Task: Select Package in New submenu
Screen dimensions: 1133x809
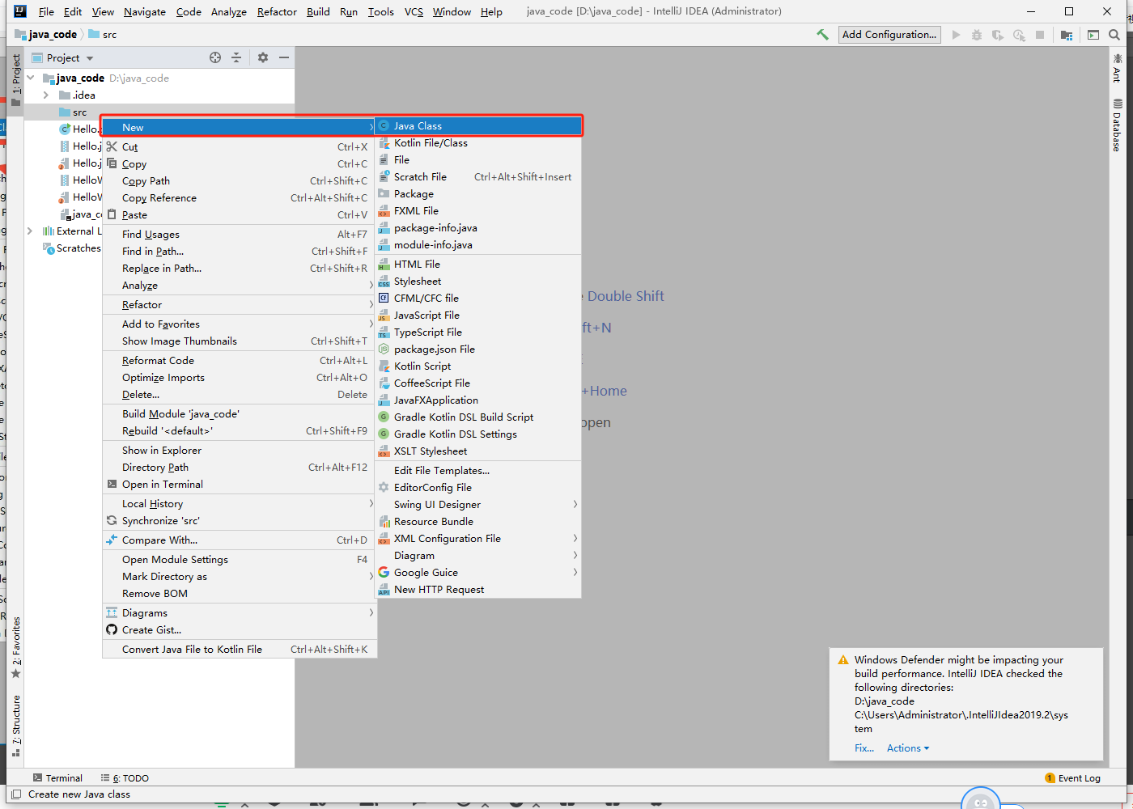Action: 478,194
